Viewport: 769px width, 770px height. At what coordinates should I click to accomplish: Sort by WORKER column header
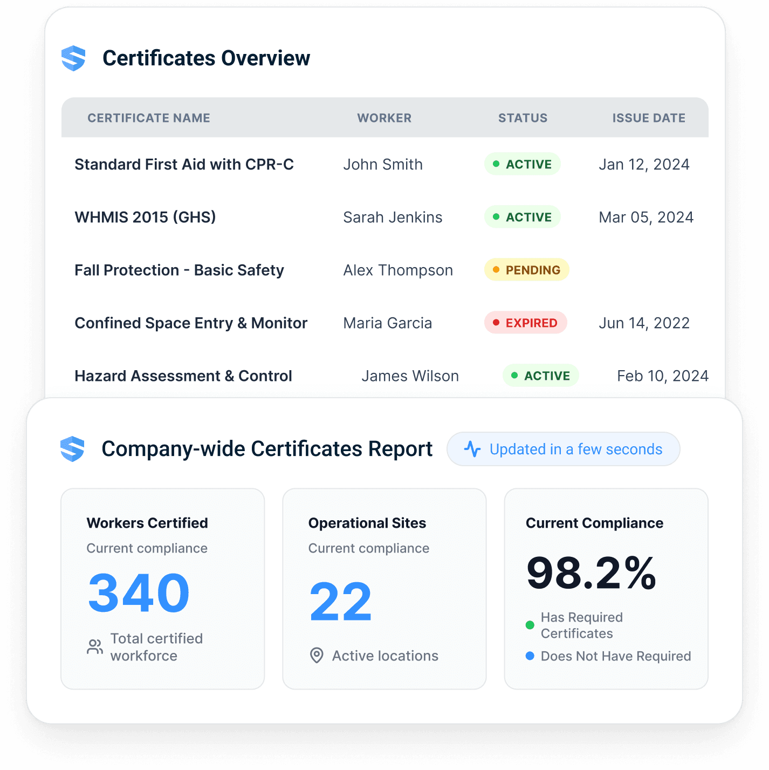pos(384,118)
